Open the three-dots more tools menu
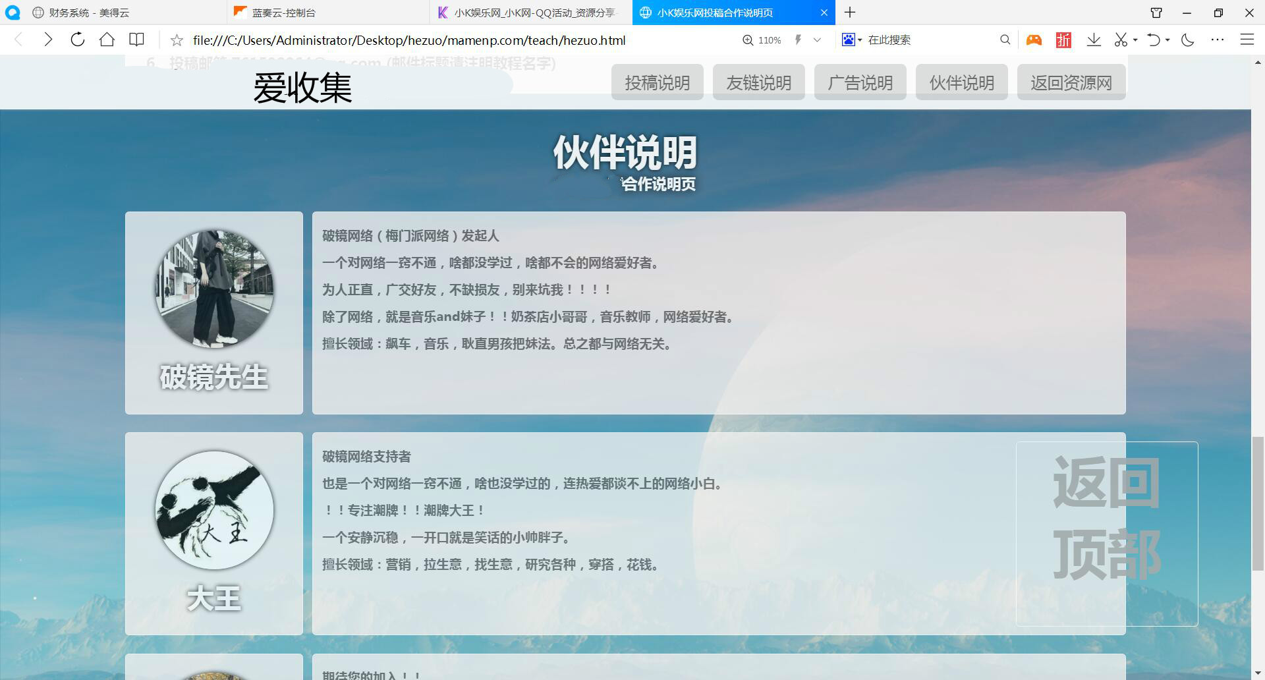 pyautogui.click(x=1218, y=40)
